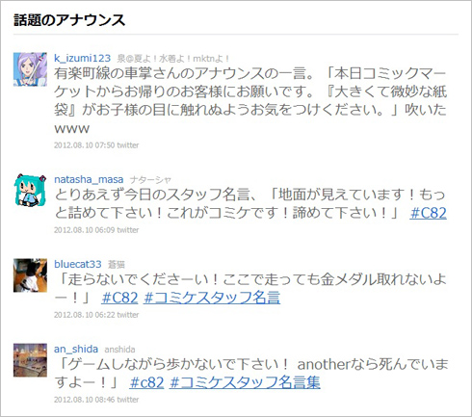The width and height of the screenshot is (472, 417).
Task: Click natasha_masa's teal-haired chibi avatar
Action: (x=30, y=191)
